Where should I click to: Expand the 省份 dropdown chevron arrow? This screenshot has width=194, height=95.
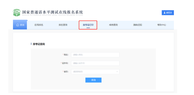tap(117, 72)
